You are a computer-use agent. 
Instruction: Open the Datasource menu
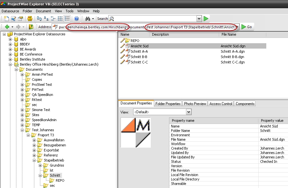10,11
